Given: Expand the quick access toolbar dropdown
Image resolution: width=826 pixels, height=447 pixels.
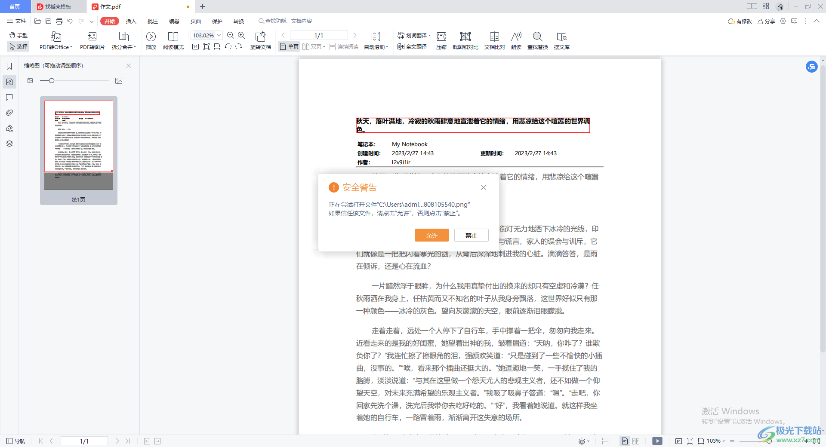Looking at the screenshot, I should pyautogui.click(x=92, y=21).
